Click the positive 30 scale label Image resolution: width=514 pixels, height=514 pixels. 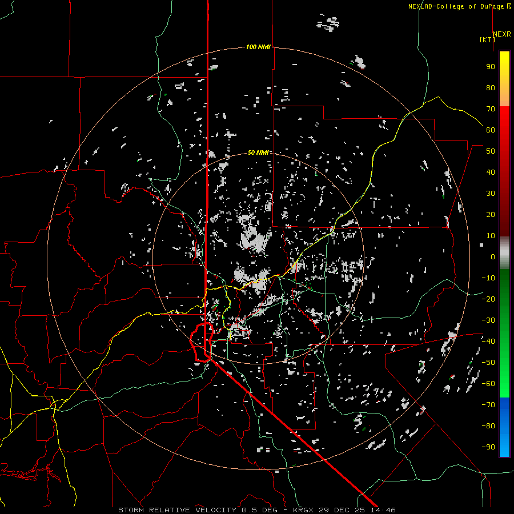point(491,194)
